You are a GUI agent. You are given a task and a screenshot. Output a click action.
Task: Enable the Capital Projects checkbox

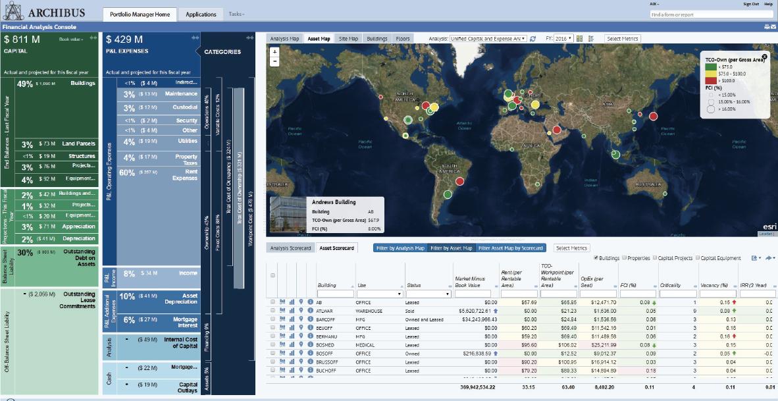tap(655, 258)
